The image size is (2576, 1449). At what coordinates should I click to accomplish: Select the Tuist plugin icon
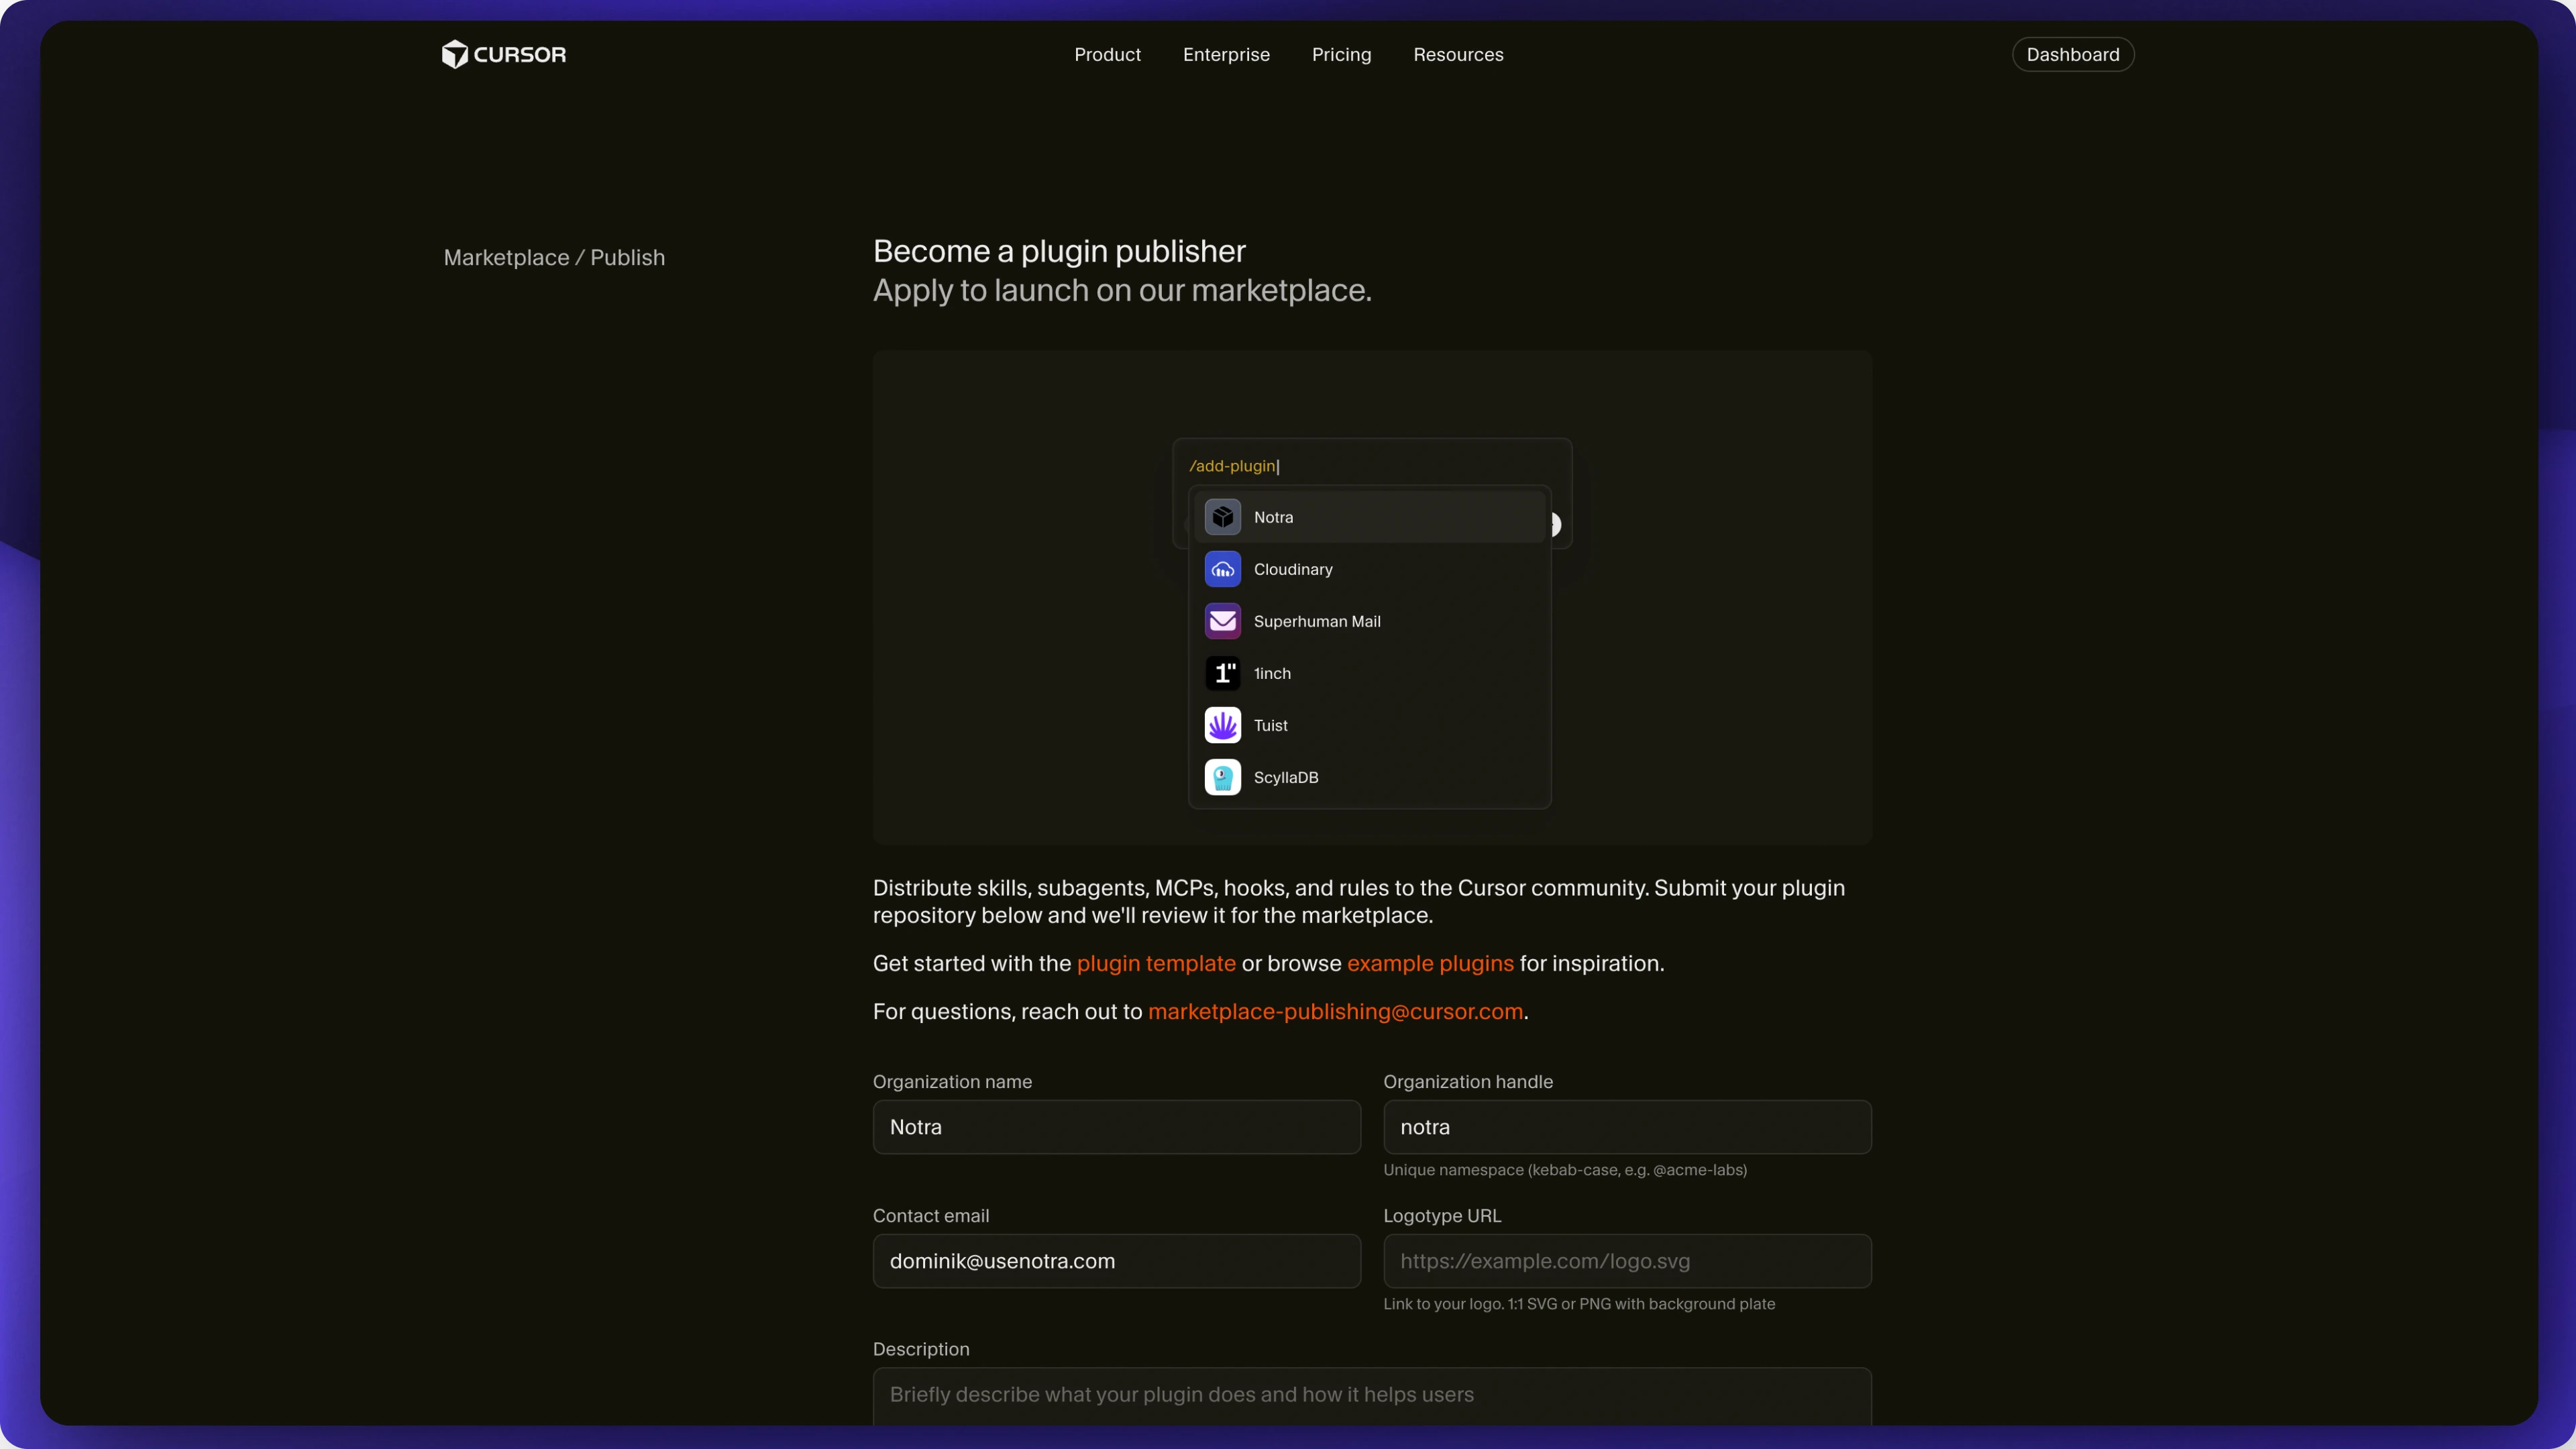coord(1222,725)
